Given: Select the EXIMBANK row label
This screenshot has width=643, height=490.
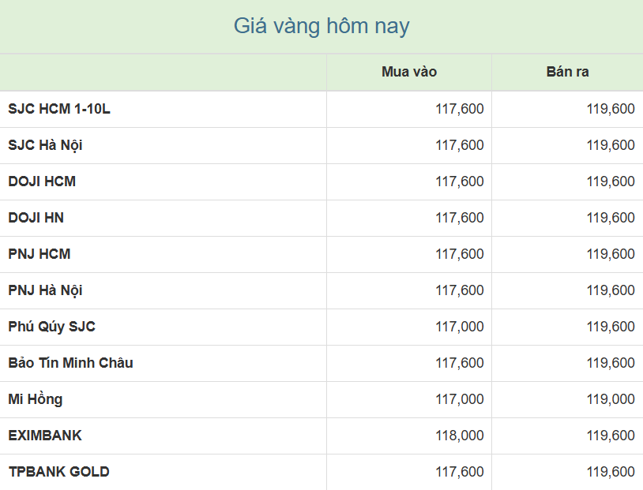Looking at the screenshot, I should [45, 436].
